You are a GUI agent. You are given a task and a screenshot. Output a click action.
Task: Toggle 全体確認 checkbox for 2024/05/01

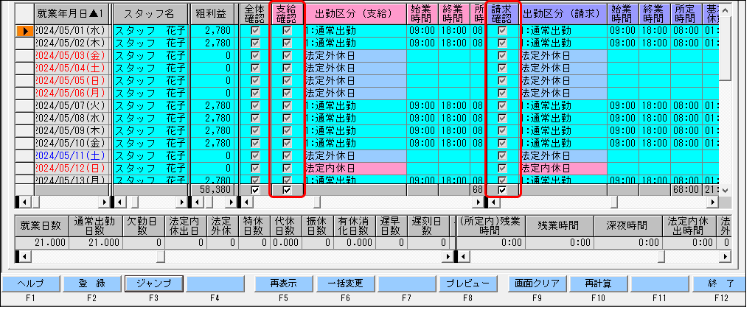[x=255, y=31]
